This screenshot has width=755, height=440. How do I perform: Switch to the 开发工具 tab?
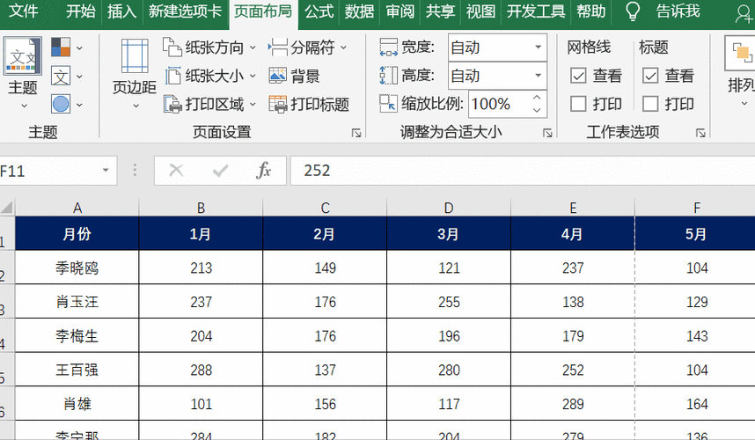pos(536,11)
